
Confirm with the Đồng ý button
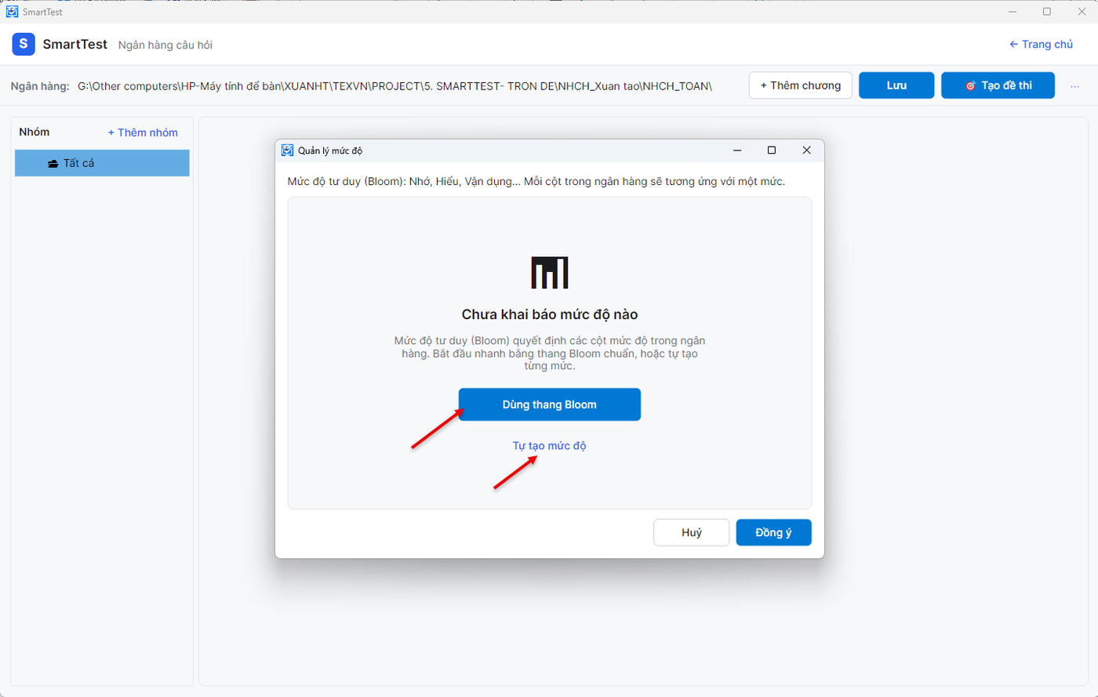773,532
